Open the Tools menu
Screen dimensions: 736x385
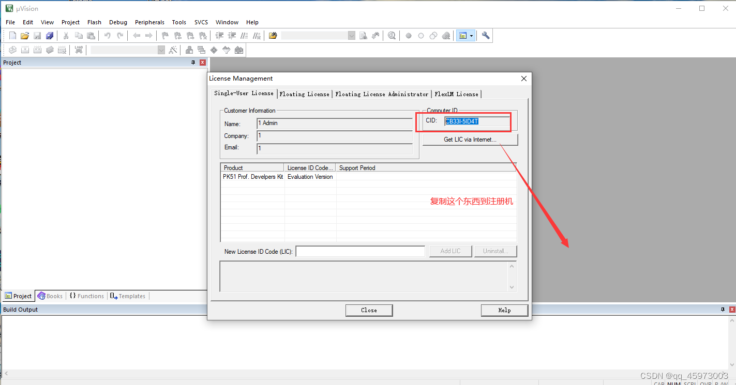pos(179,22)
